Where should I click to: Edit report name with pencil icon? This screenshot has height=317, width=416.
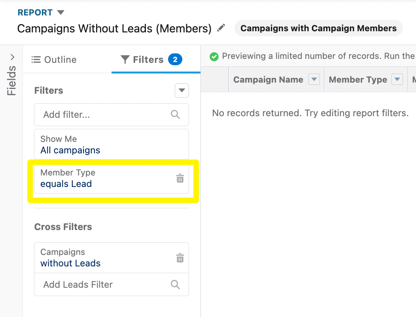click(221, 28)
